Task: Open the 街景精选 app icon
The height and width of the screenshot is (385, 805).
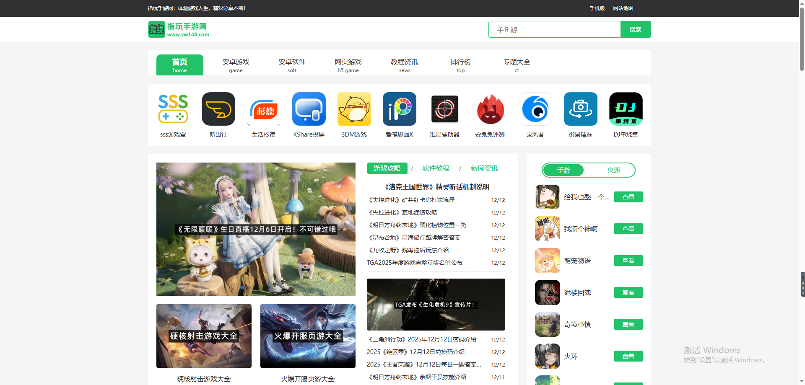Action: click(580, 109)
